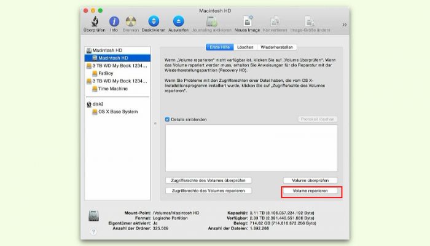
Task: Select the disk2 disk image
Action: coord(118,104)
